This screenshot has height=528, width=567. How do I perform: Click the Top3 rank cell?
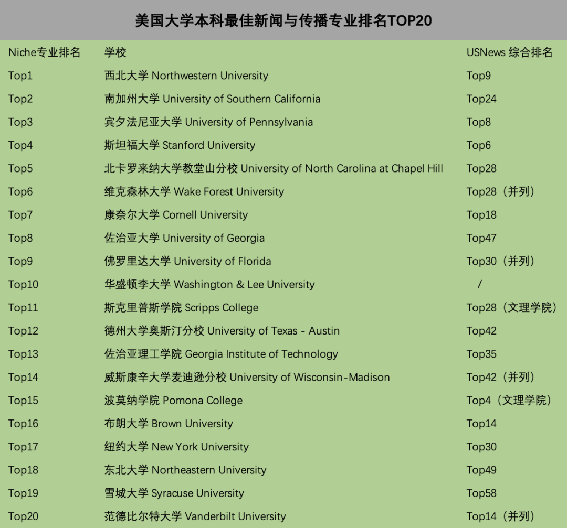click(20, 122)
